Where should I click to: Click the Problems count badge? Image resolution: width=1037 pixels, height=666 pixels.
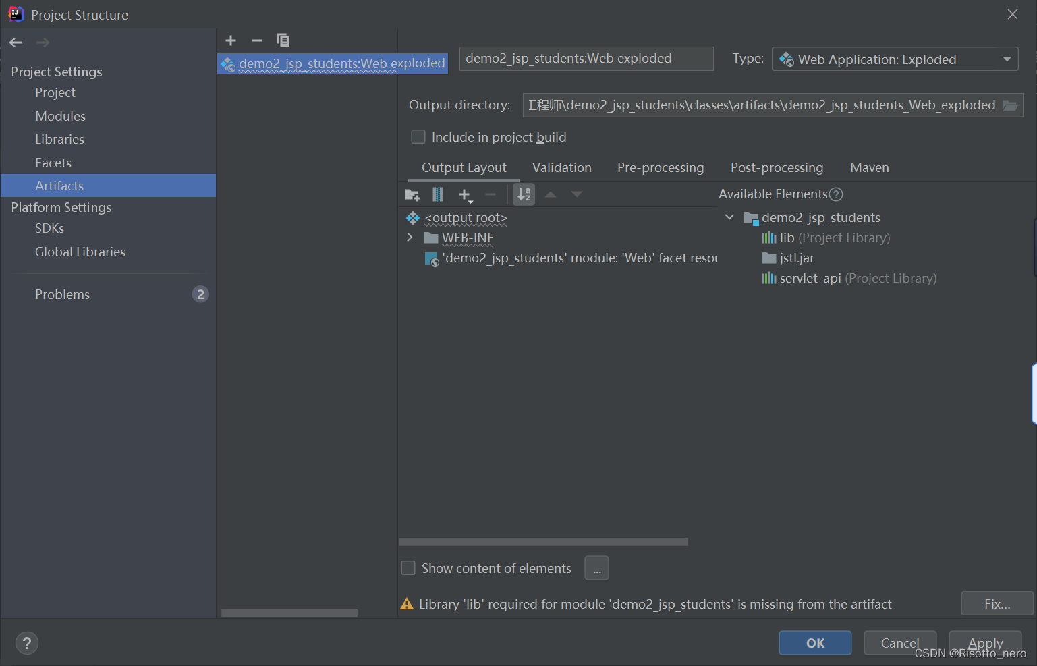click(200, 294)
